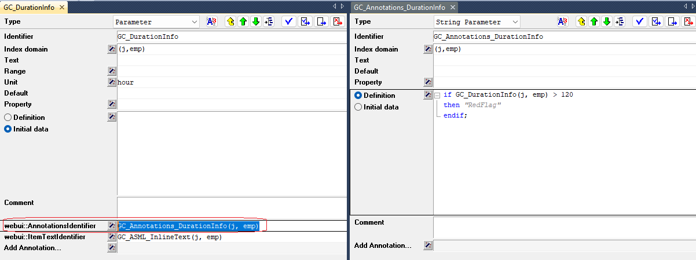Click Default field in GC_Annotations_DurationInfo pane
Image resolution: width=696 pixels, height=260 pixels.
[564, 71]
